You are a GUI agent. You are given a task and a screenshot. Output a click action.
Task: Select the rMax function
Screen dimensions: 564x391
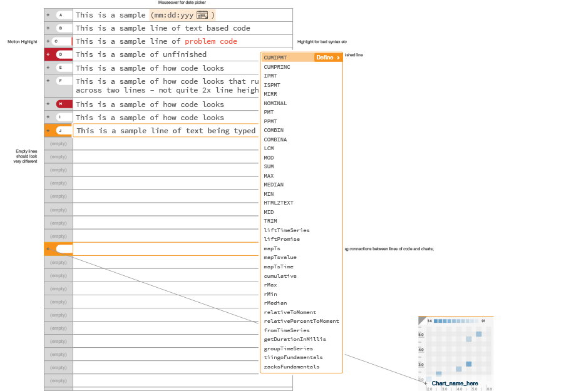coord(270,285)
